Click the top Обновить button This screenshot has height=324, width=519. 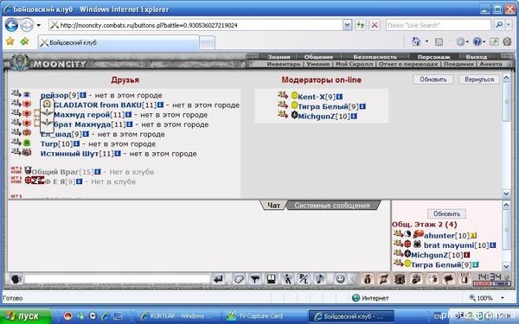[433, 79]
